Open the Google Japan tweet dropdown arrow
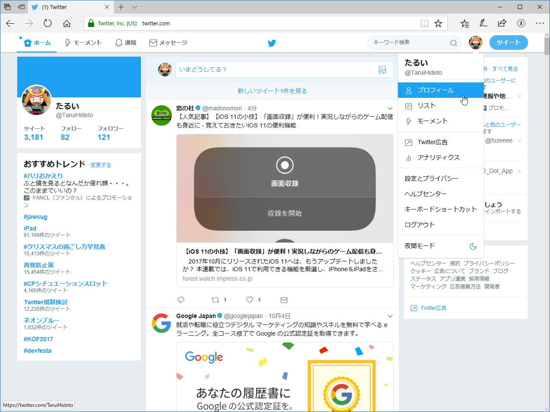 pyautogui.click(x=390, y=316)
